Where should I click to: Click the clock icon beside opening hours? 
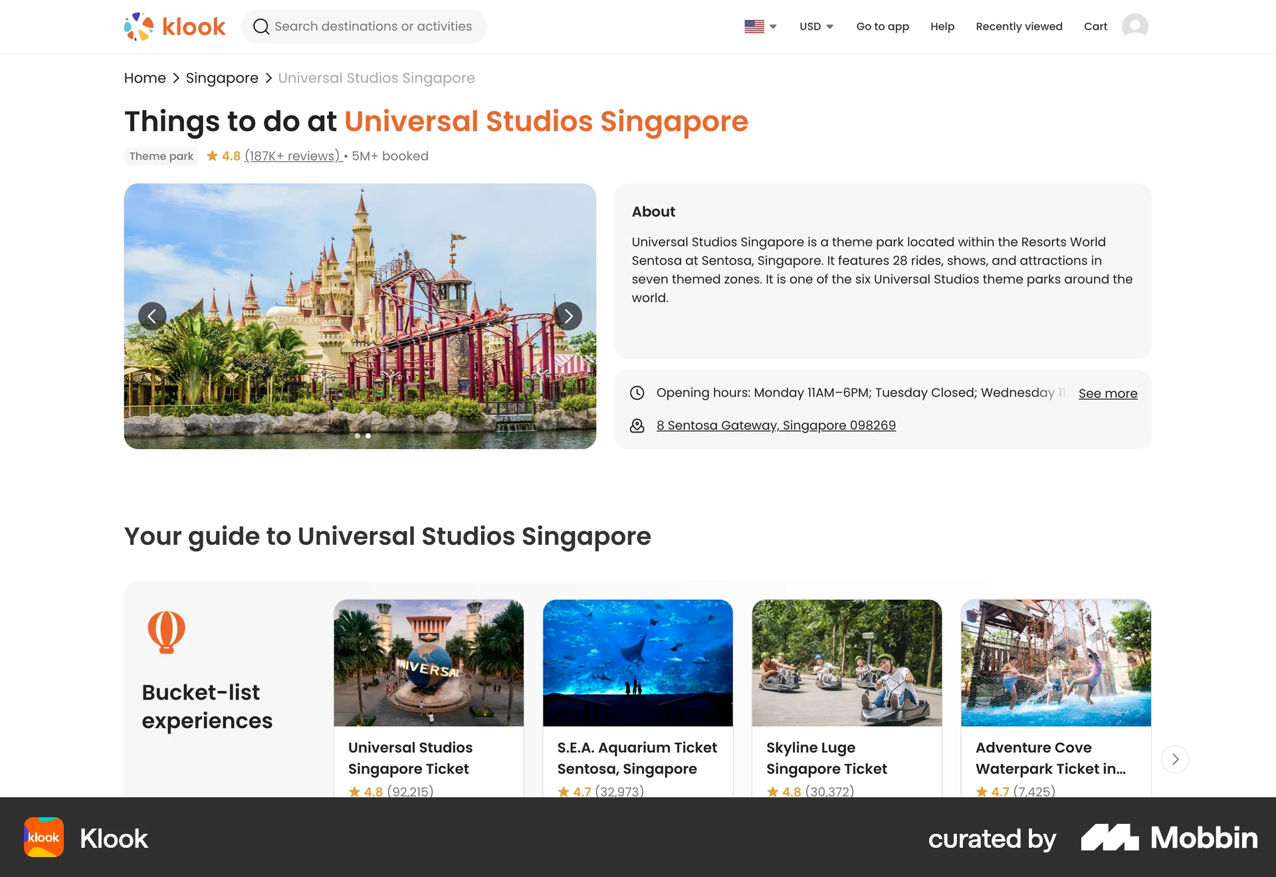[637, 393]
